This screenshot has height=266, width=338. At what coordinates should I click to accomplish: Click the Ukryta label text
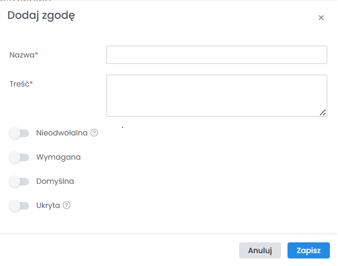[x=48, y=205]
